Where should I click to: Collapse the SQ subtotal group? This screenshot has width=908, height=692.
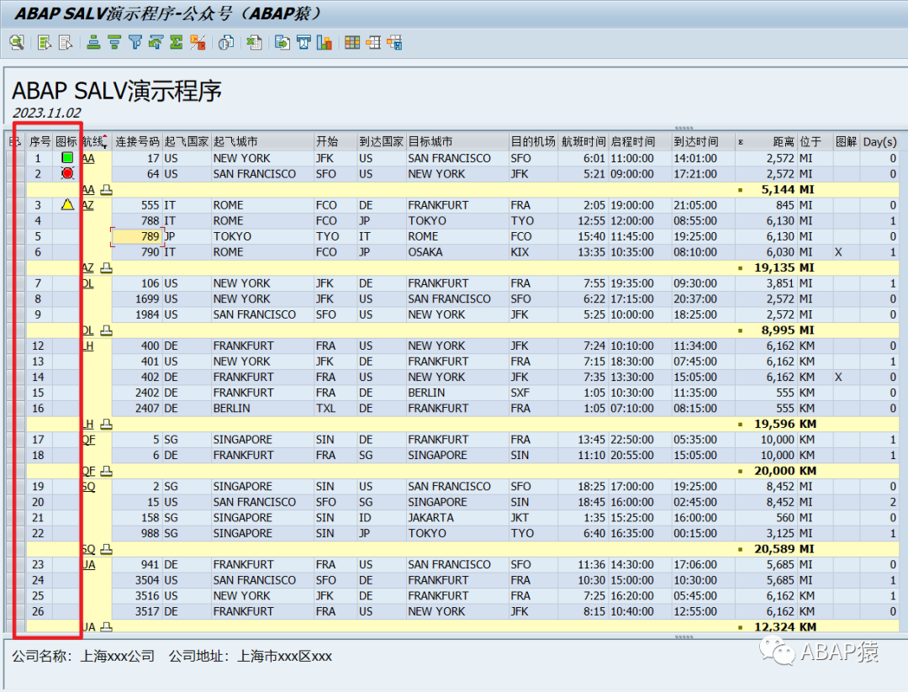[x=106, y=549]
